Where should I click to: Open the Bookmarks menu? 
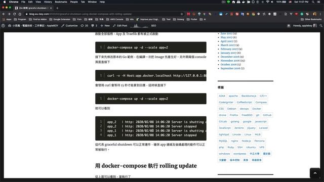(61, 2)
